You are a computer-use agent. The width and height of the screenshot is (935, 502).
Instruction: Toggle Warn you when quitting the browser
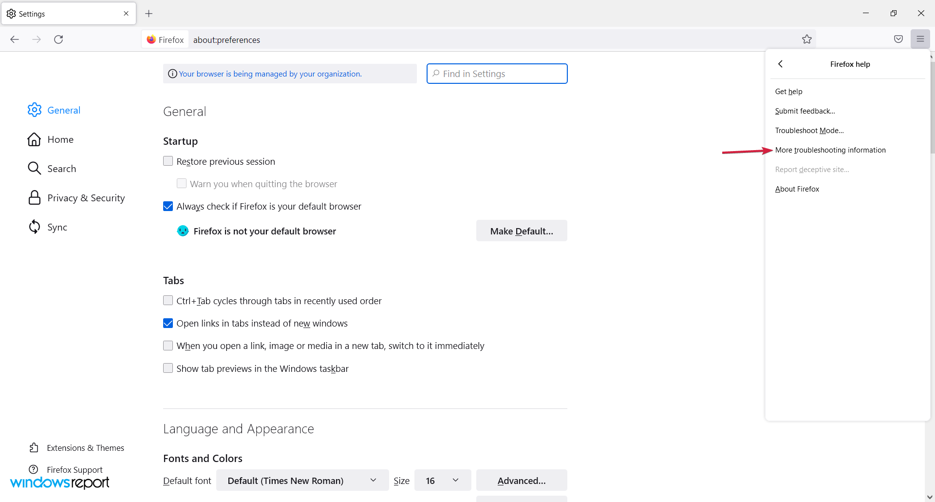[x=182, y=184]
